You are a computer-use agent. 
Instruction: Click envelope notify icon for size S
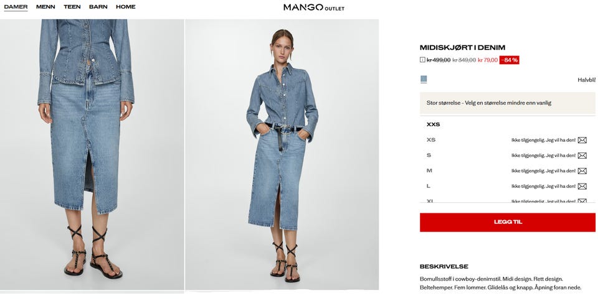pyautogui.click(x=582, y=156)
